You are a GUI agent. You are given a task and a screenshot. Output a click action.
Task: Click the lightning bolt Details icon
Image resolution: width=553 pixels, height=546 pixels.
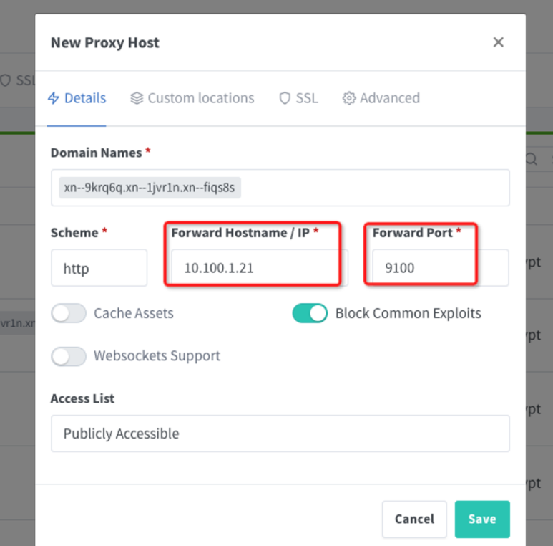pos(54,98)
